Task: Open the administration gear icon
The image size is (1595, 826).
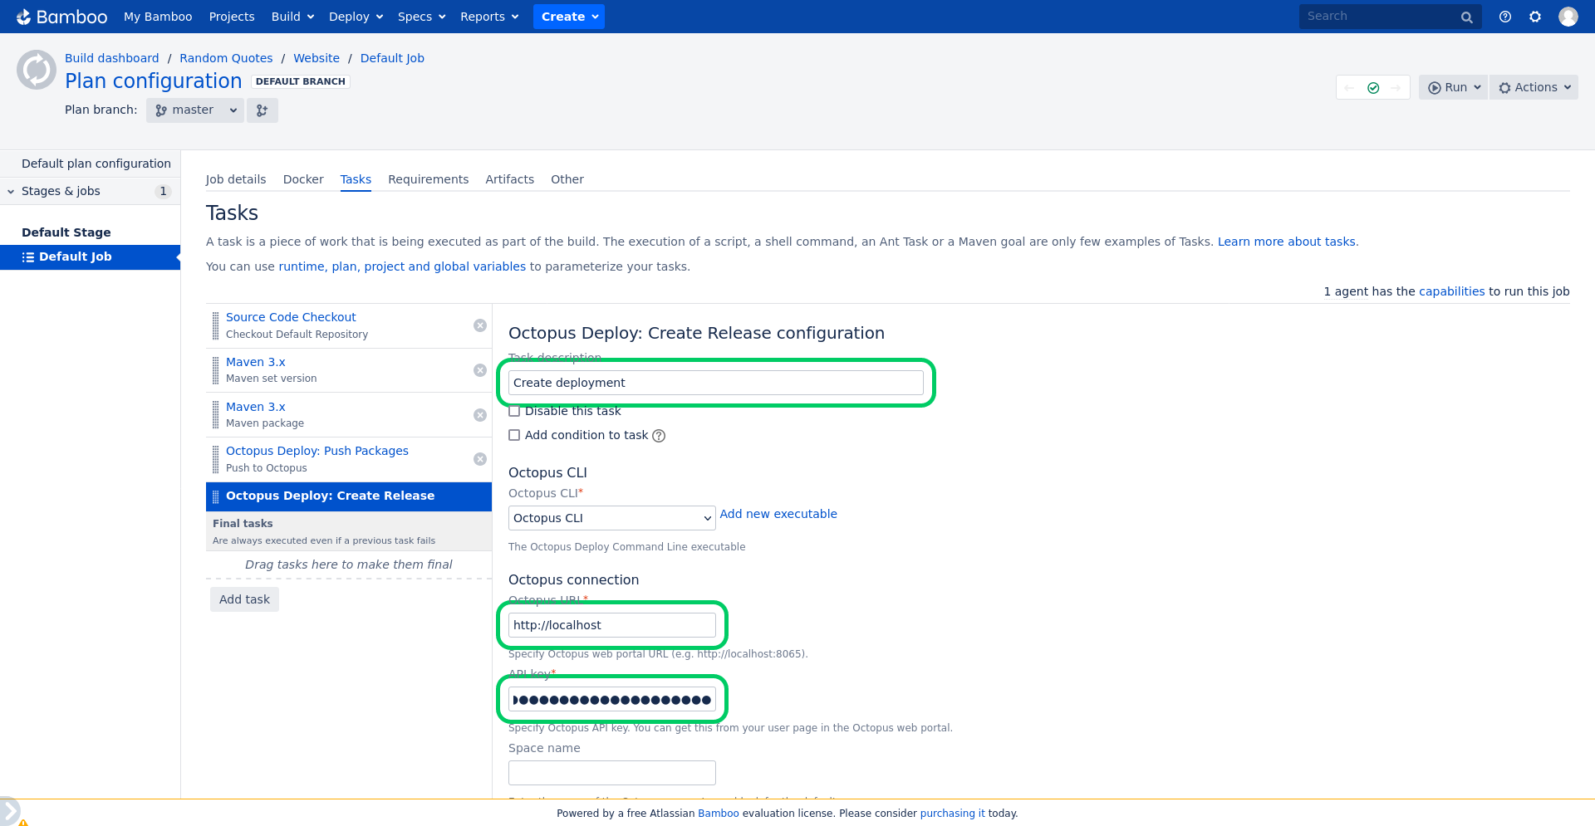Action: 1535,17
